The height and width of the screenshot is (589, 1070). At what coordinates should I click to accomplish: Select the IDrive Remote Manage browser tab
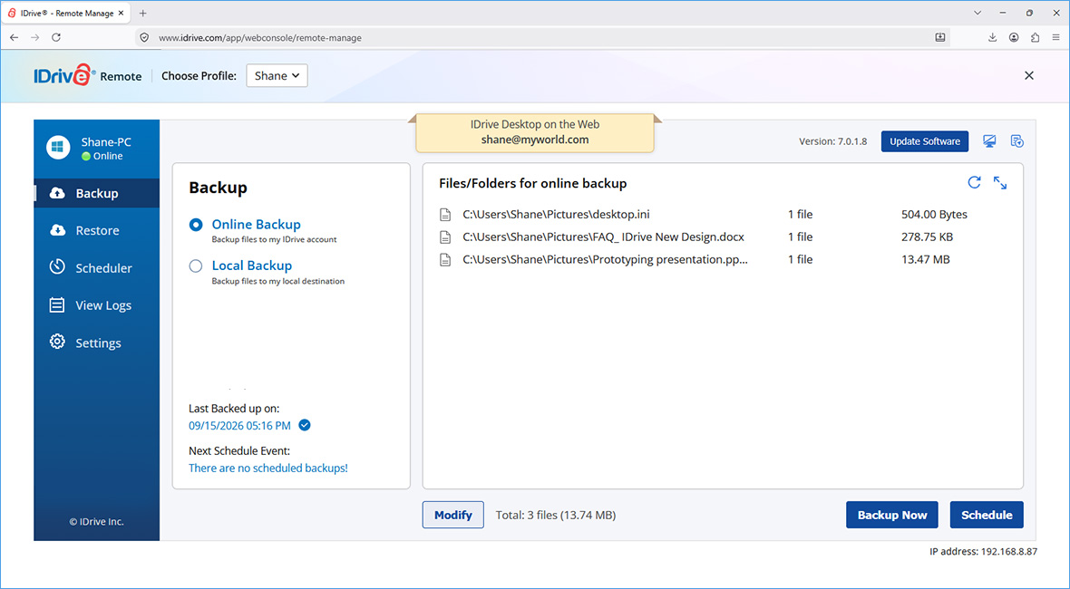pyautogui.click(x=66, y=13)
